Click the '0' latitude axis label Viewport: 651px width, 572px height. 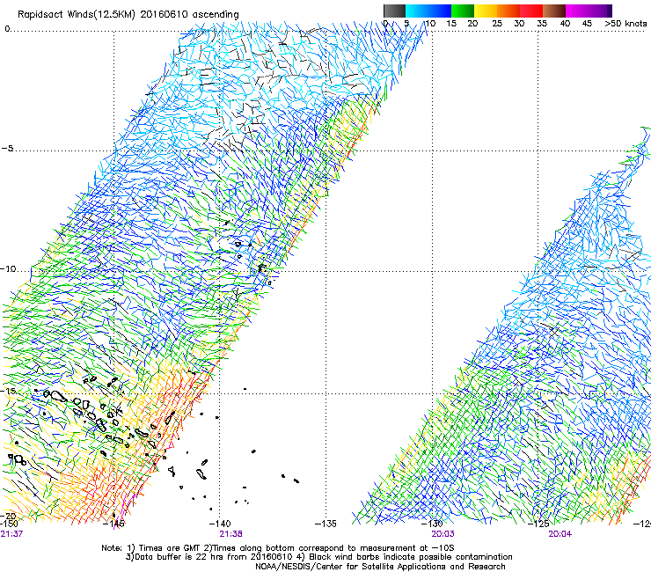tap(7, 29)
